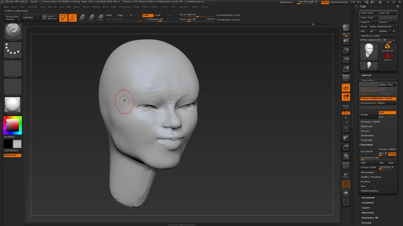This screenshot has width=403, height=226.
Task: Toggle Persp perspective view
Action: point(346,78)
